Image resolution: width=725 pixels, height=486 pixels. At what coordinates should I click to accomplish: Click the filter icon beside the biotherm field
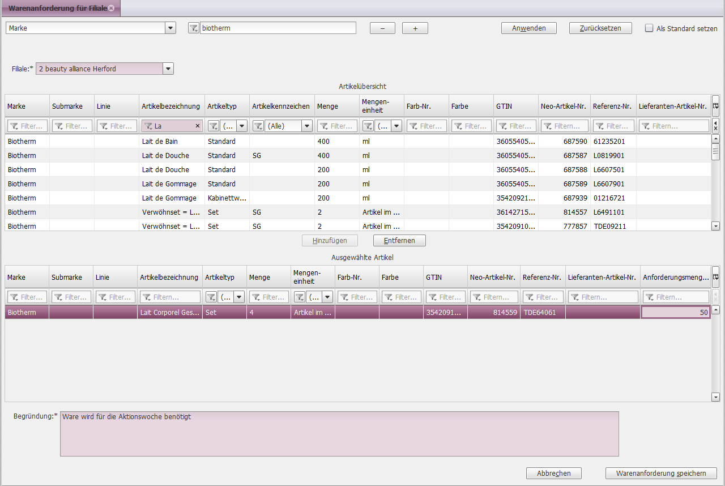point(194,28)
